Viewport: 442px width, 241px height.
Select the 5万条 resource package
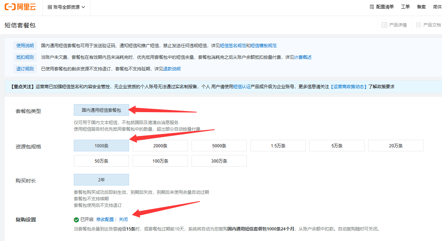point(337,146)
